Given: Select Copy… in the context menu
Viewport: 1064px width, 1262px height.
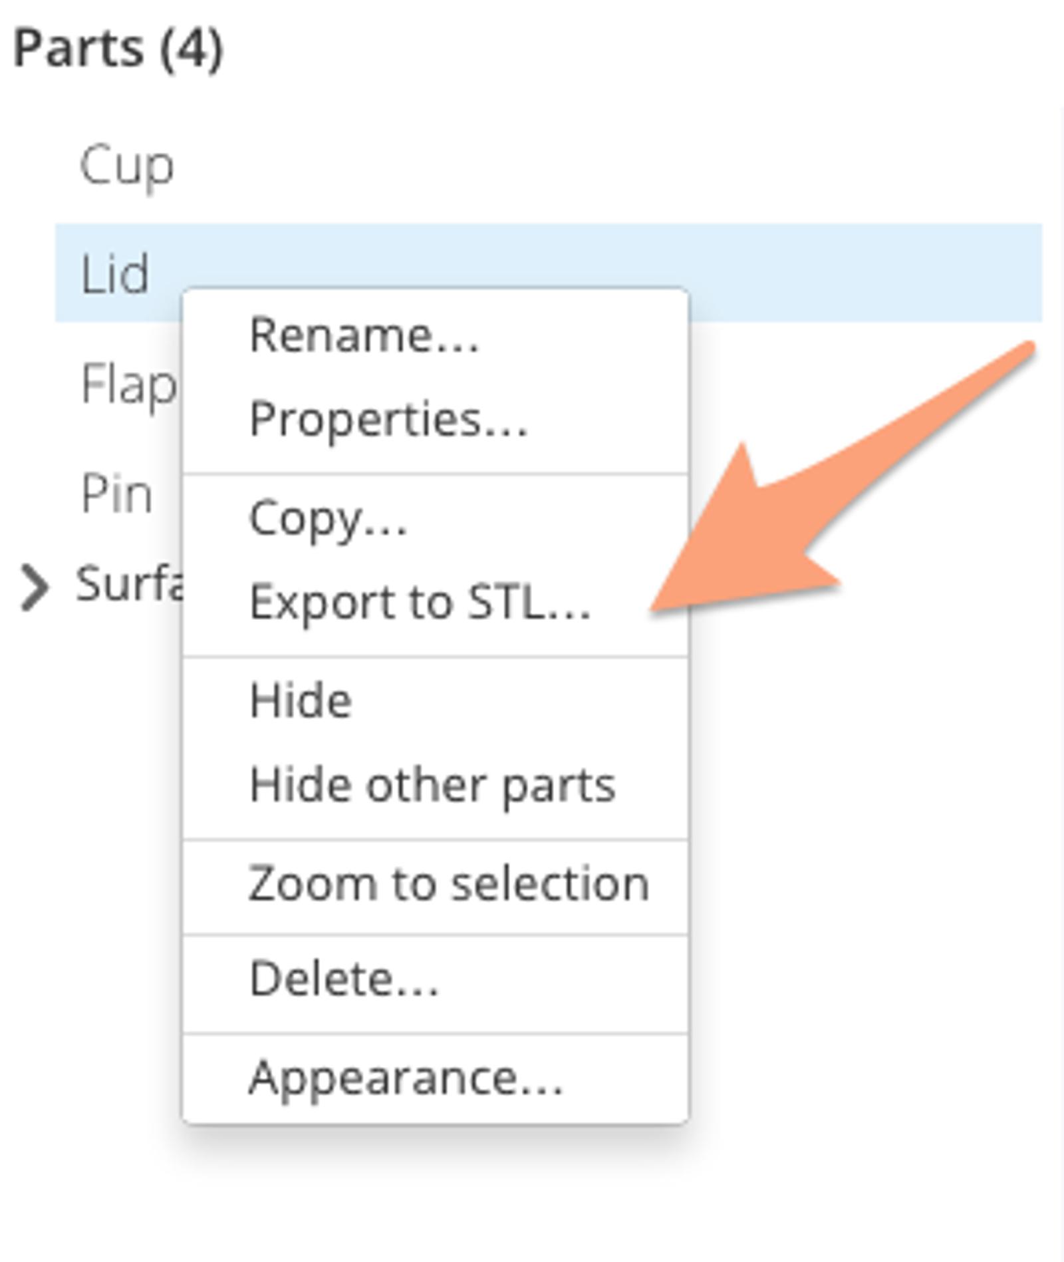Looking at the screenshot, I should (x=327, y=519).
